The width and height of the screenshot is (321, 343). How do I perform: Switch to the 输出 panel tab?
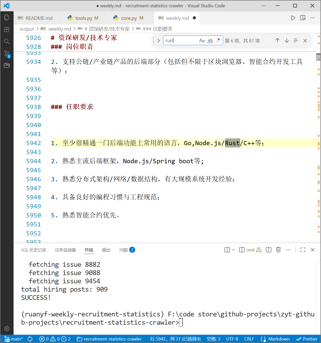[106, 250]
